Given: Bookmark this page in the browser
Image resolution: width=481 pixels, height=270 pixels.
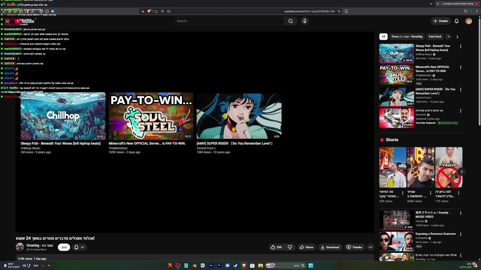Looking at the screenshot, I should pyautogui.click(x=346, y=11).
